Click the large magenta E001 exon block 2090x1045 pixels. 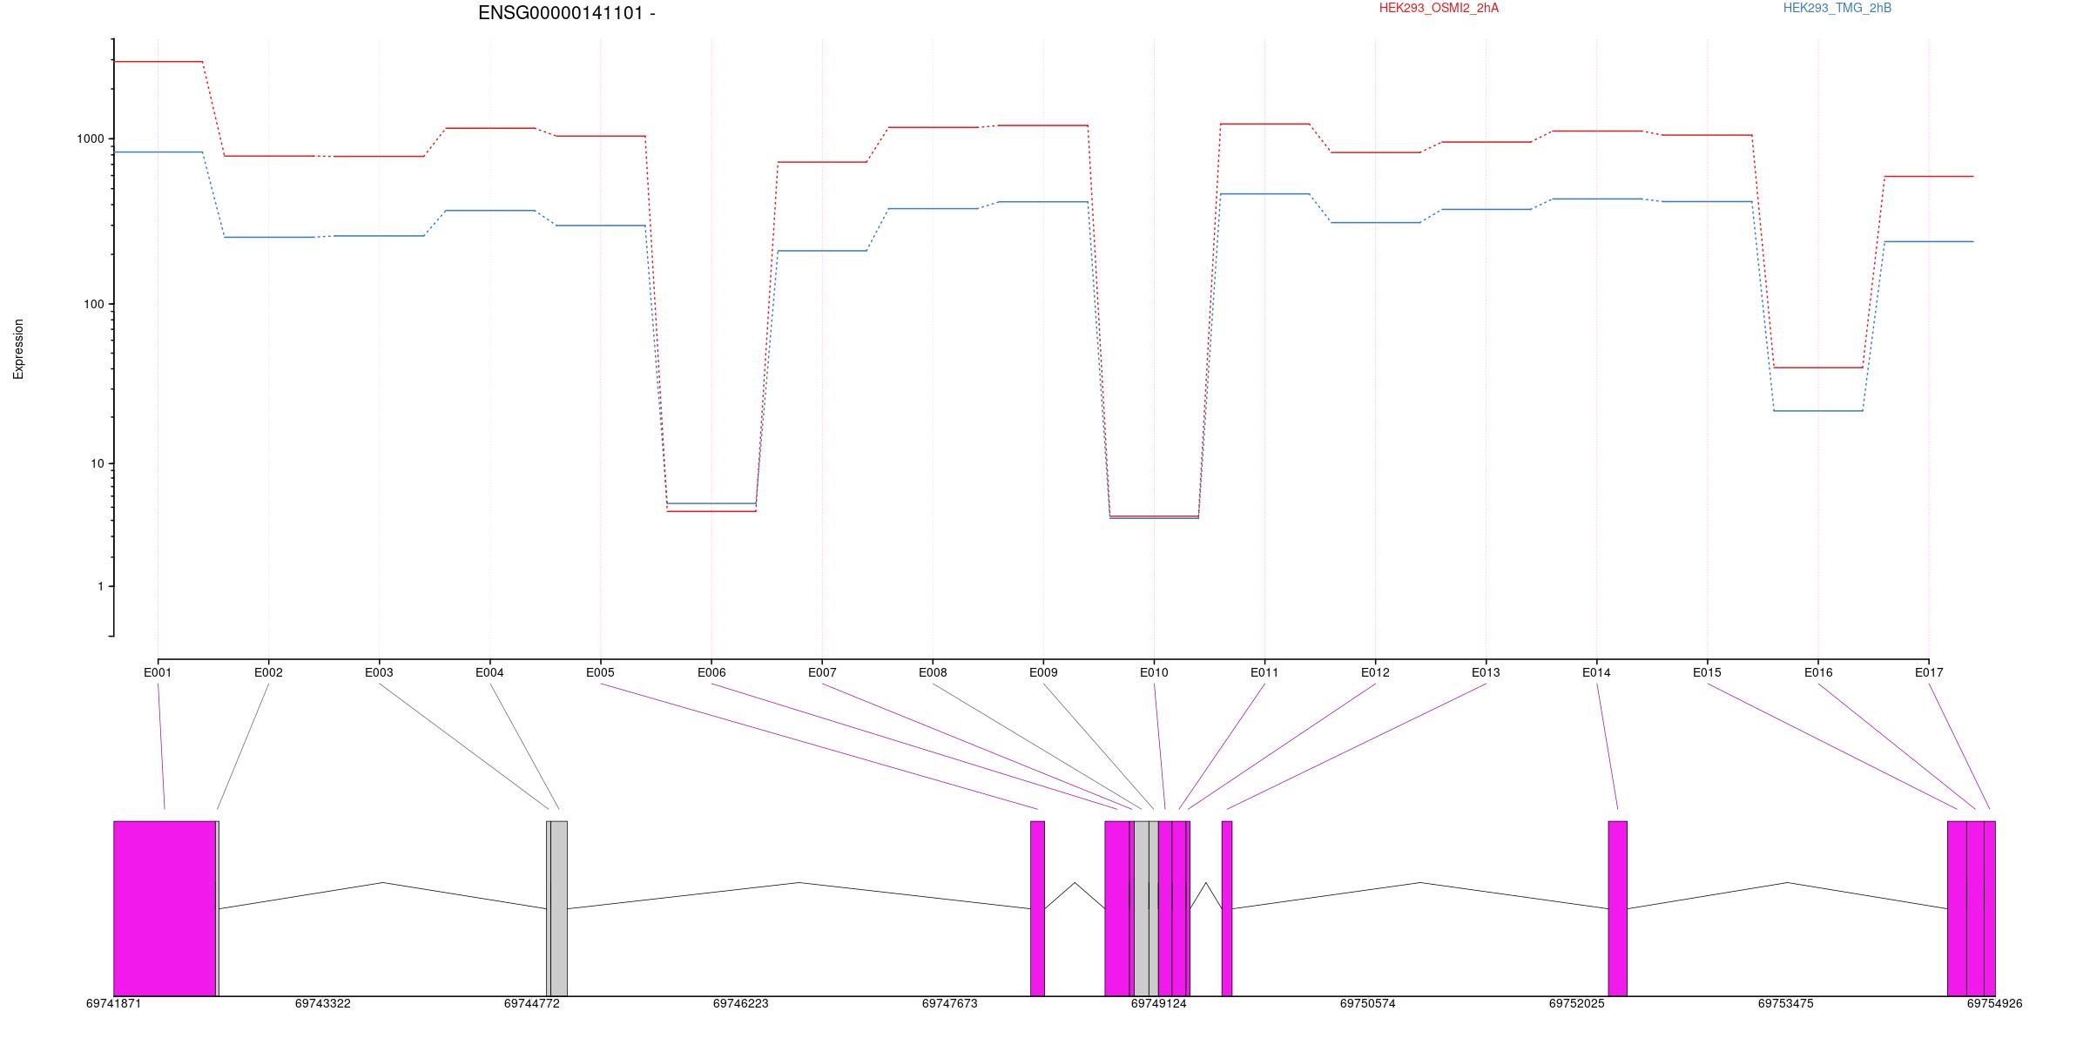165,908
